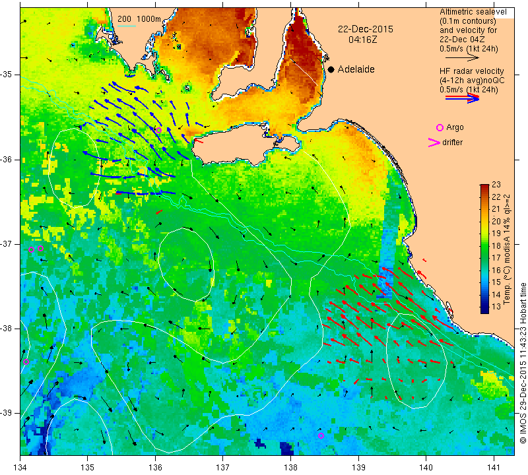Image resolution: width=528 pixels, height=475 pixels.
Task: Click Kangaroo Island on the map
Action: click(236, 144)
